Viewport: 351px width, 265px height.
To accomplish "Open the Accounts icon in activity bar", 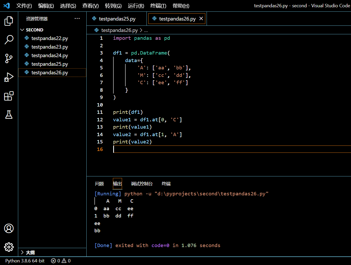I will pyautogui.click(x=9, y=228).
